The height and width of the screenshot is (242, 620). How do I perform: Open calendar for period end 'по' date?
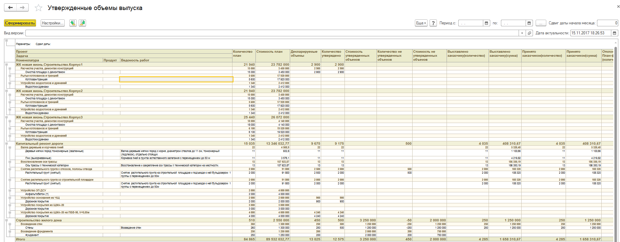(529, 23)
